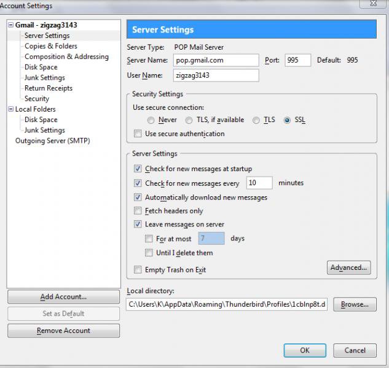Screen dimensions: 389x368
Task: Open the Advanced... server options
Action: (349, 267)
